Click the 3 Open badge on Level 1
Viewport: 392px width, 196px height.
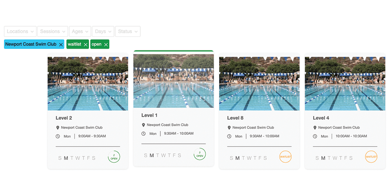coord(200,154)
